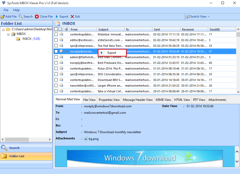Open the bg.png attachment
Viewport: 240px width, 174px height.
pos(94,139)
